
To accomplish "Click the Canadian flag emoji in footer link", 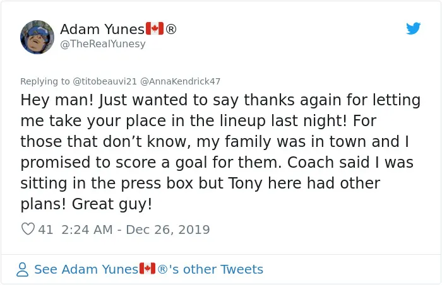I will pyautogui.click(x=147, y=268).
